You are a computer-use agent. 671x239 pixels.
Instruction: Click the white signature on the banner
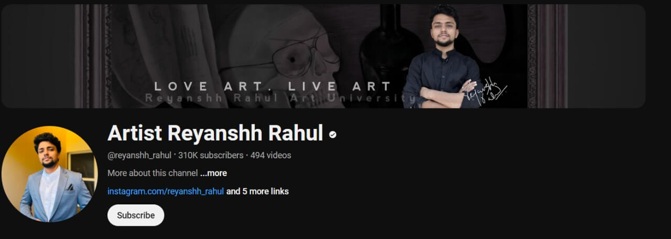[486, 92]
